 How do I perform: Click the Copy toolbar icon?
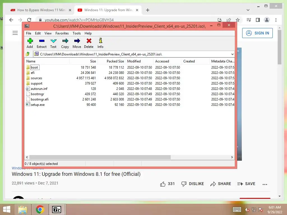pos(65,41)
